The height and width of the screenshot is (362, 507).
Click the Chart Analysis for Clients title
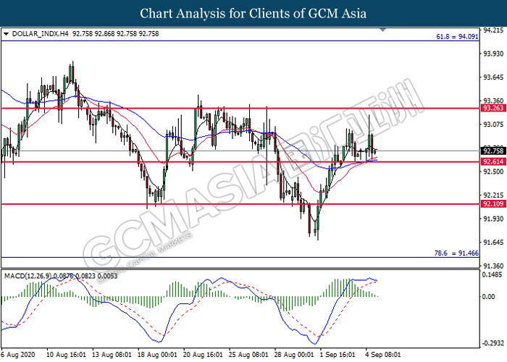(253, 14)
